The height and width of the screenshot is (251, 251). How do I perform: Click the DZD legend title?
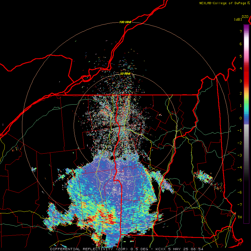coord(245,17)
